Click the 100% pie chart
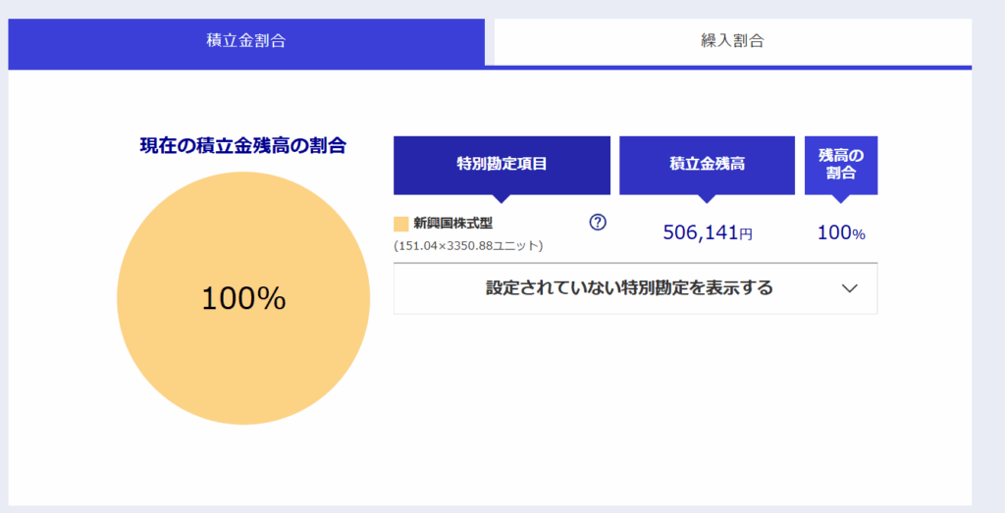This screenshot has width=1005, height=513. point(243,298)
